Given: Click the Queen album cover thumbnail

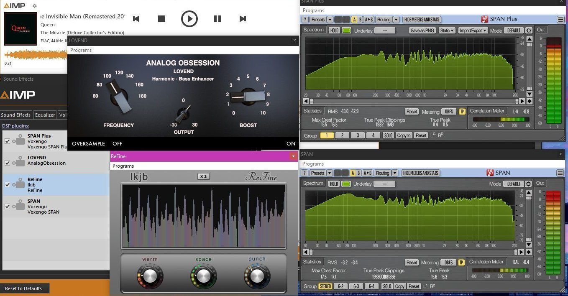Looking at the screenshot, I should click(20, 29).
